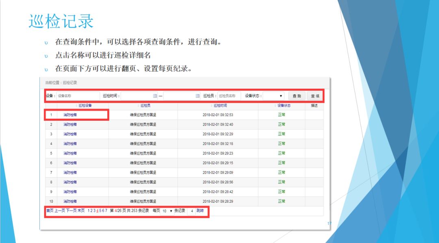Click the 巡检时间 start date field
The image size is (439, 243).
click(x=139, y=96)
